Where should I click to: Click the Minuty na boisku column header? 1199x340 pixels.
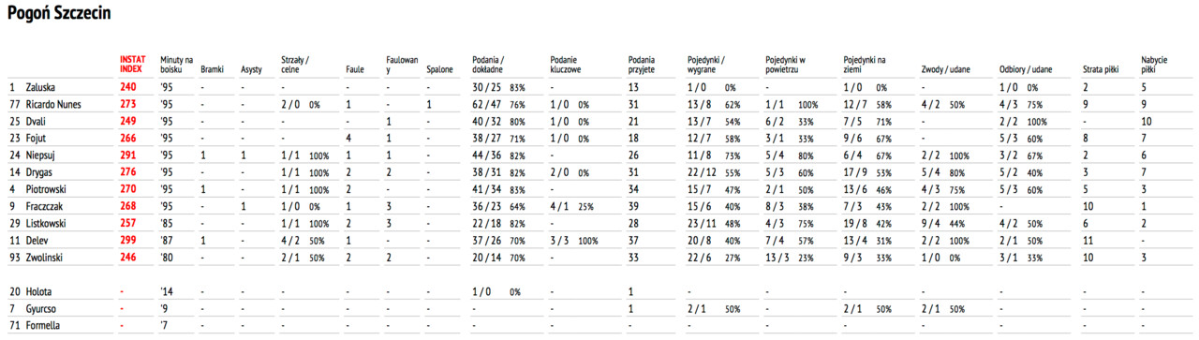[176, 64]
